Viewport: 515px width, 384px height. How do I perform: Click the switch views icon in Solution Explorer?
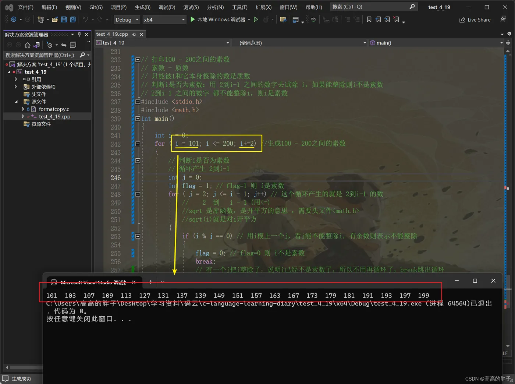click(36, 45)
